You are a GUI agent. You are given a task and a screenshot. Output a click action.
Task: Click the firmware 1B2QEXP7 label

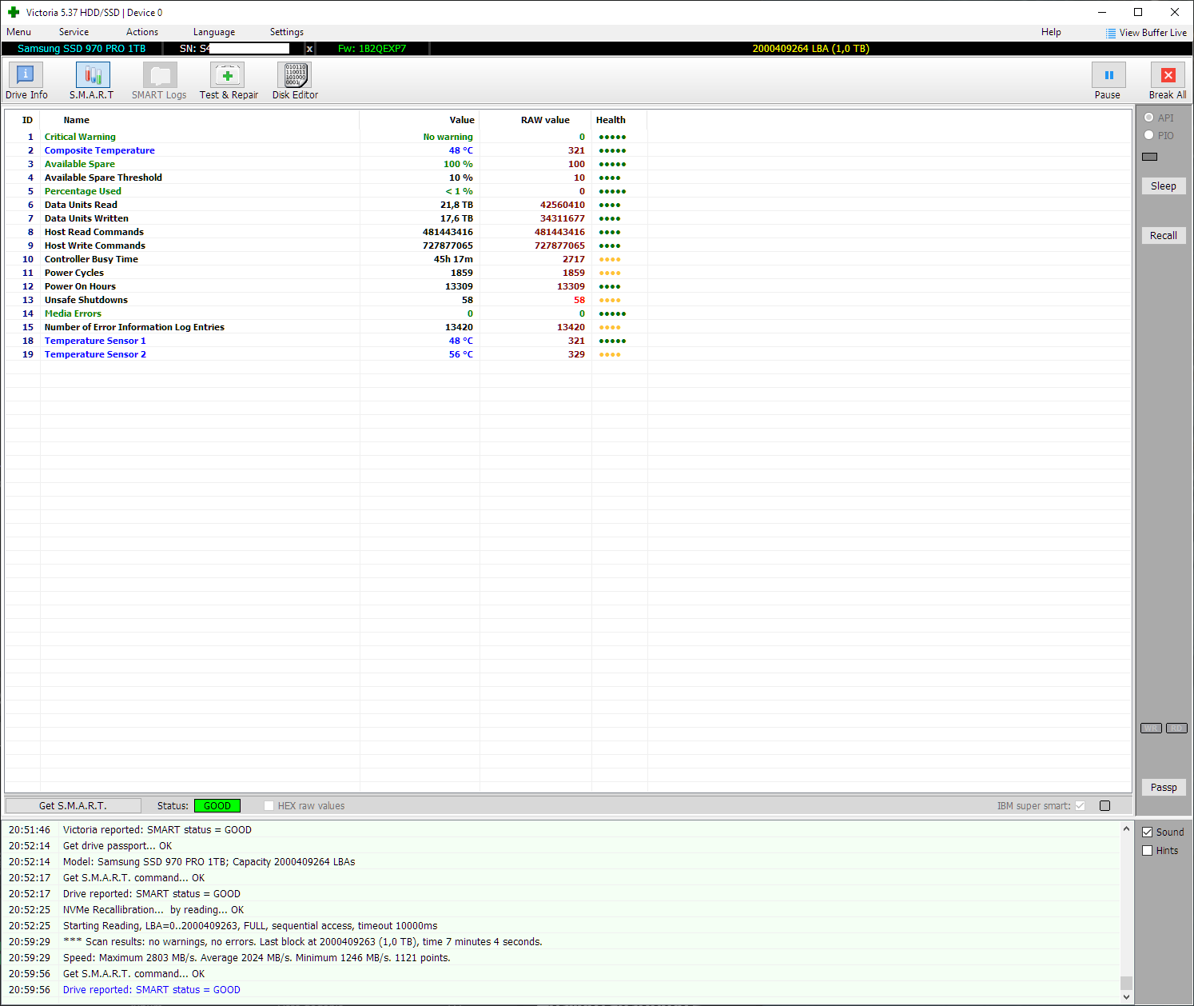click(372, 49)
